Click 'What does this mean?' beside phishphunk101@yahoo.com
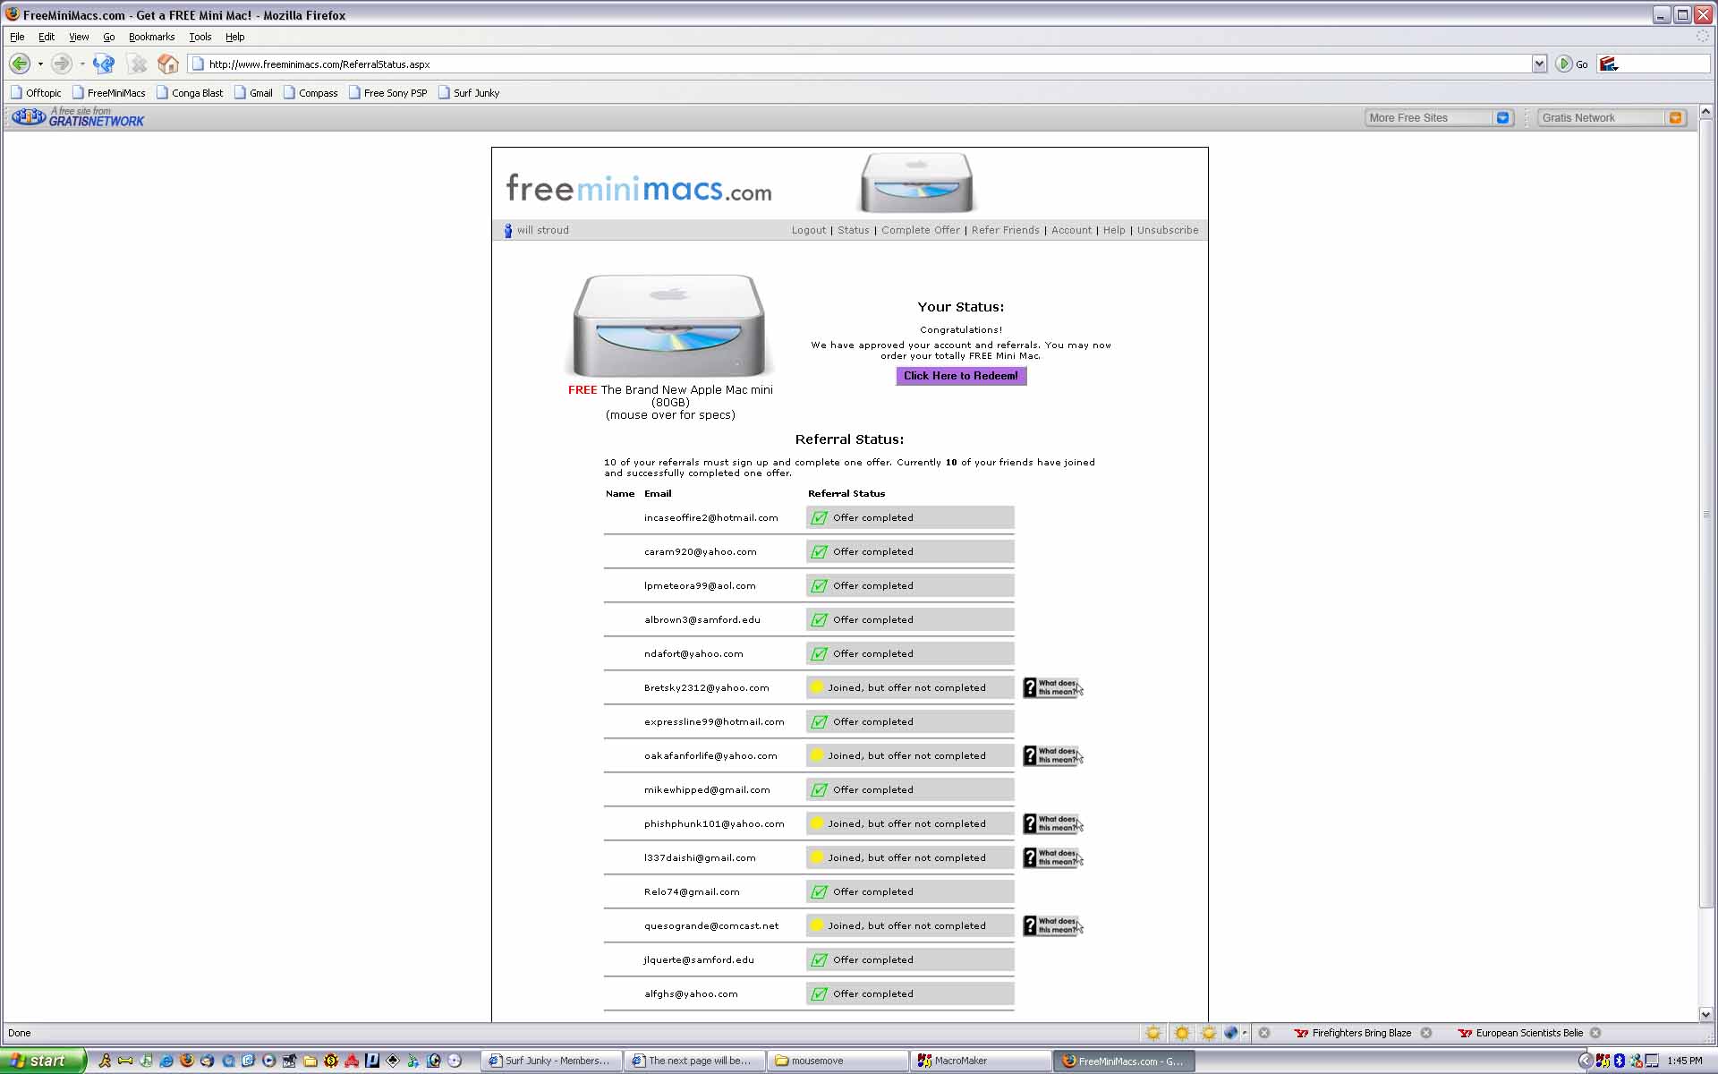1718x1074 pixels. pyautogui.click(x=1052, y=823)
